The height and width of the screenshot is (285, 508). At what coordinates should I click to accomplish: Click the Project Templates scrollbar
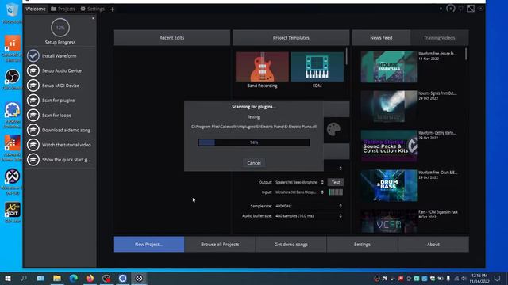coord(346,56)
